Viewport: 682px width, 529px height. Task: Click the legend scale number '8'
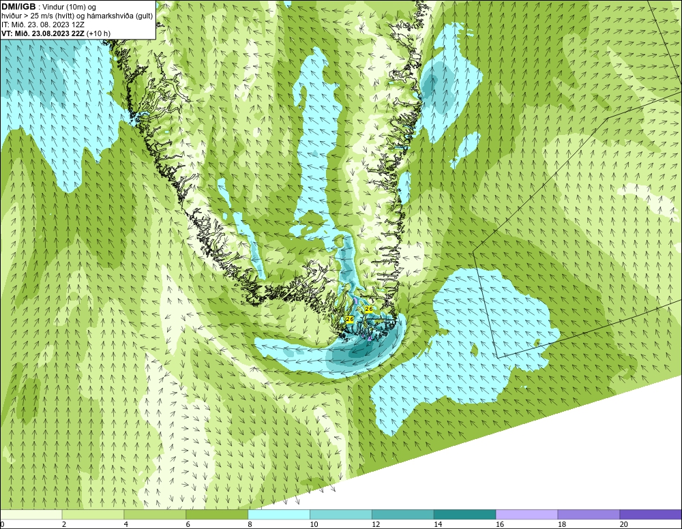pyautogui.click(x=250, y=525)
